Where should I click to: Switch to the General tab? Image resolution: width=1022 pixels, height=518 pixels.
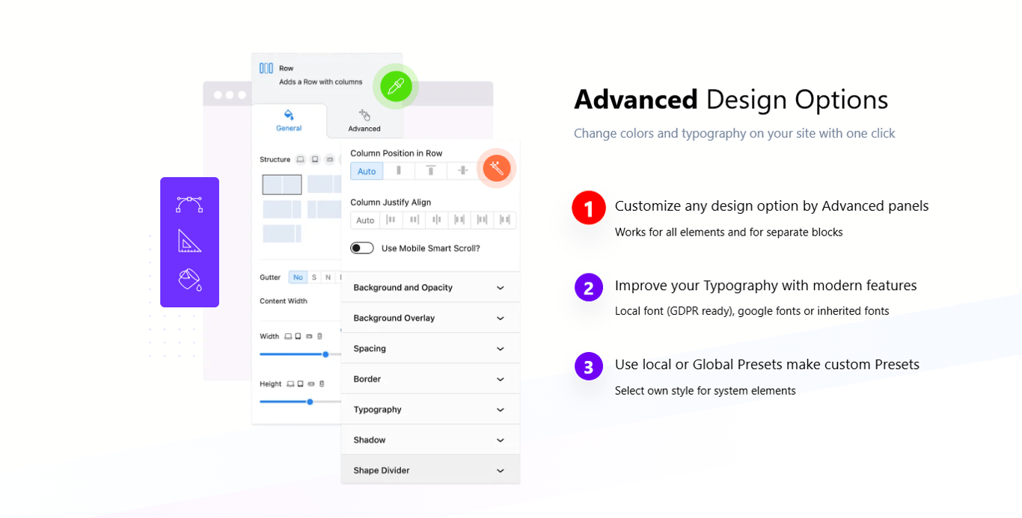coord(289,120)
